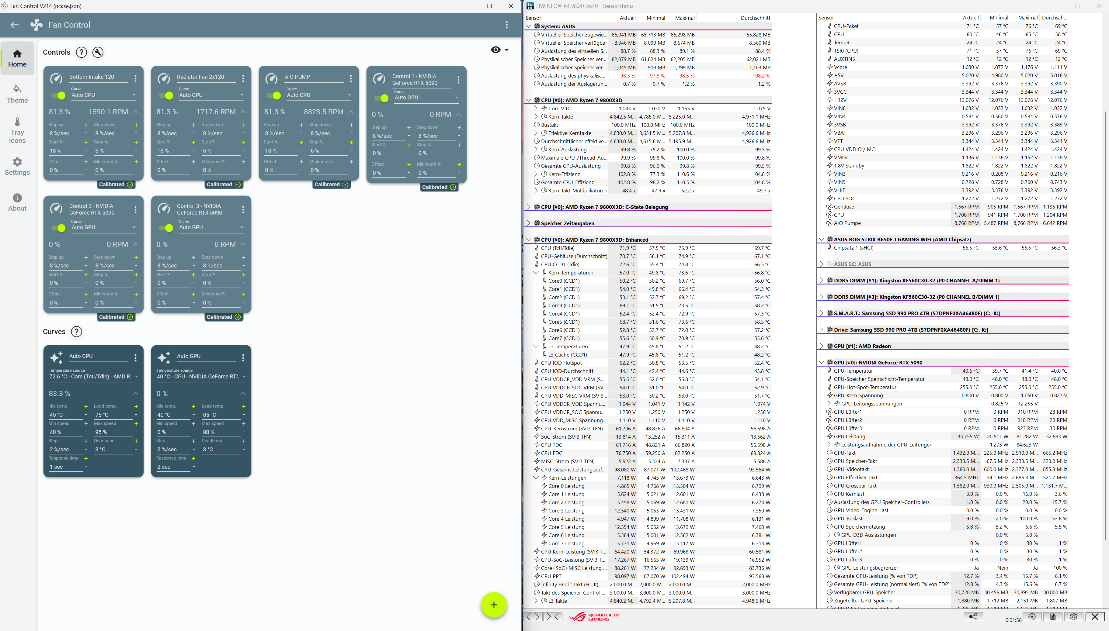Click the HWiNFO reset clock icon

pyautogui.click(x=1032, y=617)
